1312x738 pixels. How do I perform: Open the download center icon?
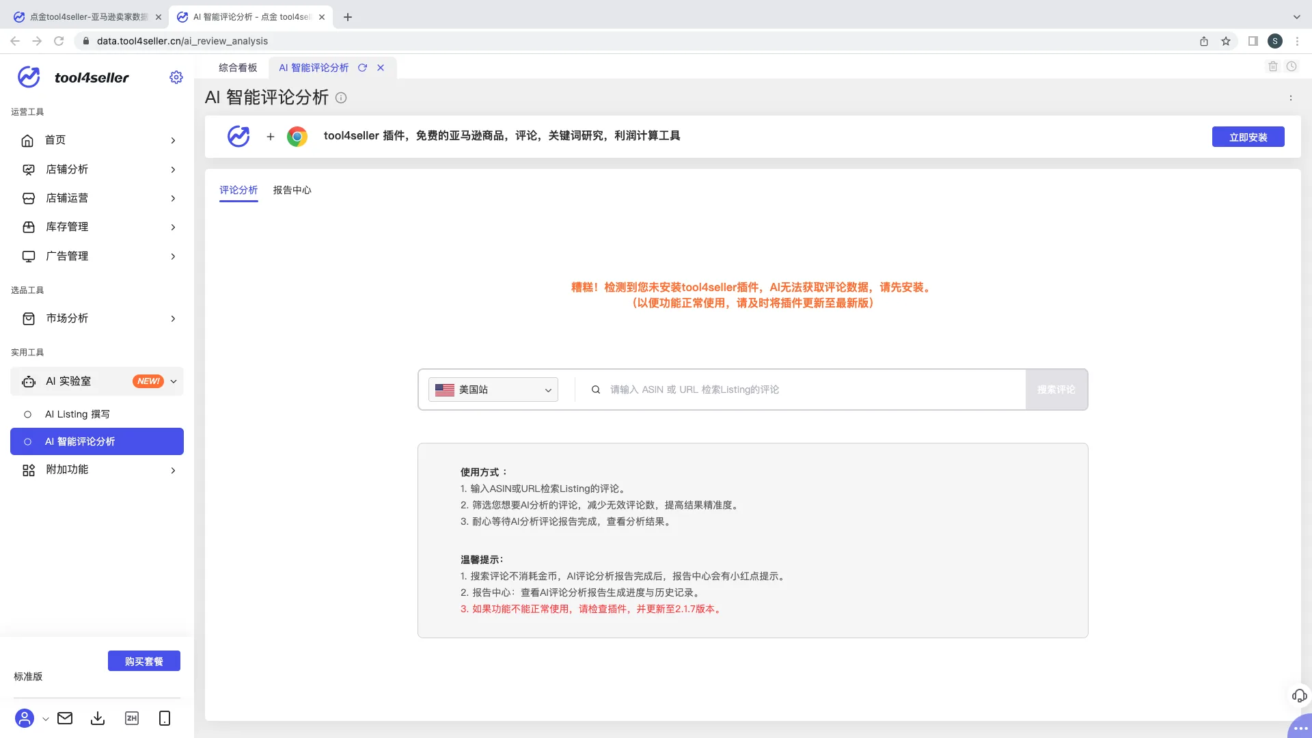click(x=98, y=718)
